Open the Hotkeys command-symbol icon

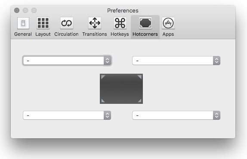(120, 23)
